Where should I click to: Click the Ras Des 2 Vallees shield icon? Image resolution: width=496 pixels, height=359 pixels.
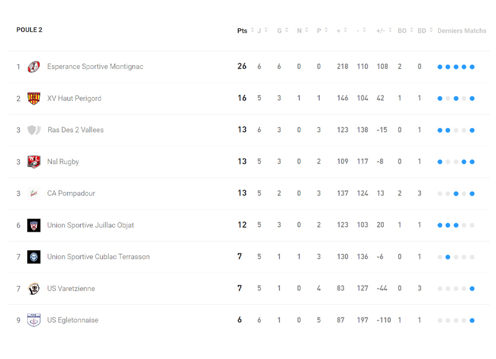coord(34,130)
